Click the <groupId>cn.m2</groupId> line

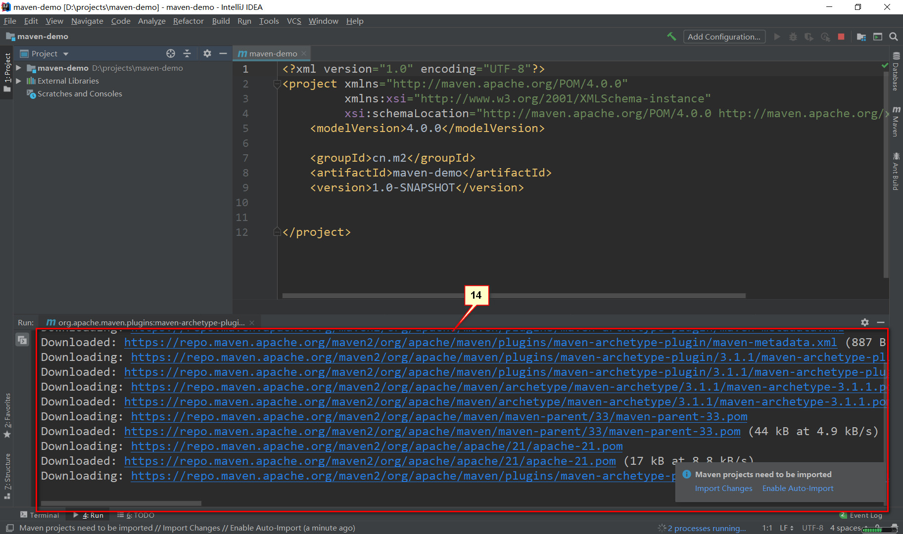point(393,158)
